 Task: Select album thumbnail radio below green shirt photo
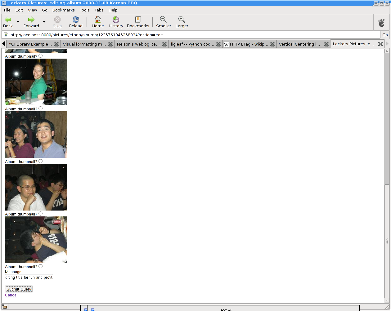click(x=41, y=109)
